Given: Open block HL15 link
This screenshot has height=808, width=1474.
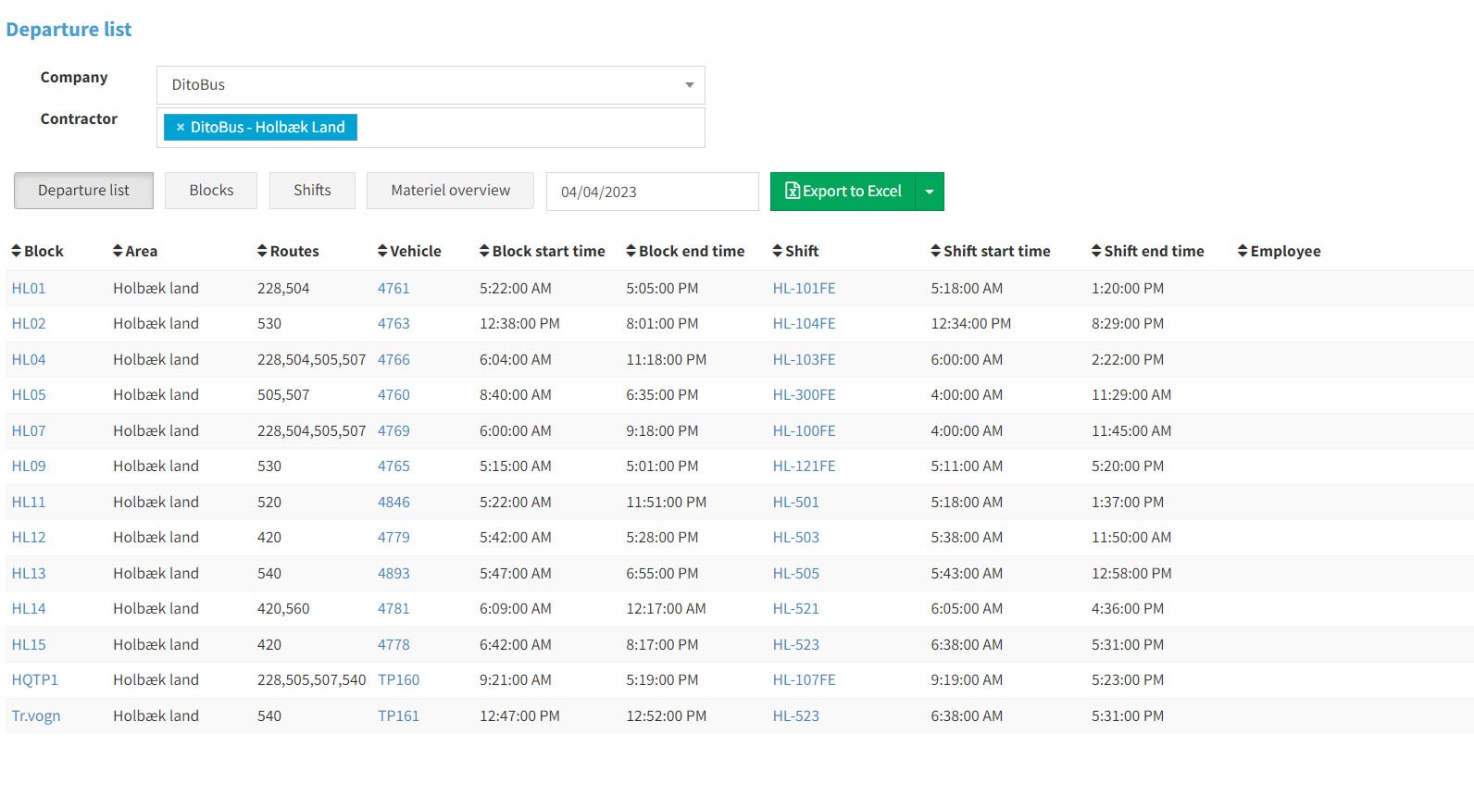Looking at the screenshot, I should tap(29, 645).
